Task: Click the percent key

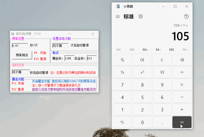Action: [x=123, y=60]
